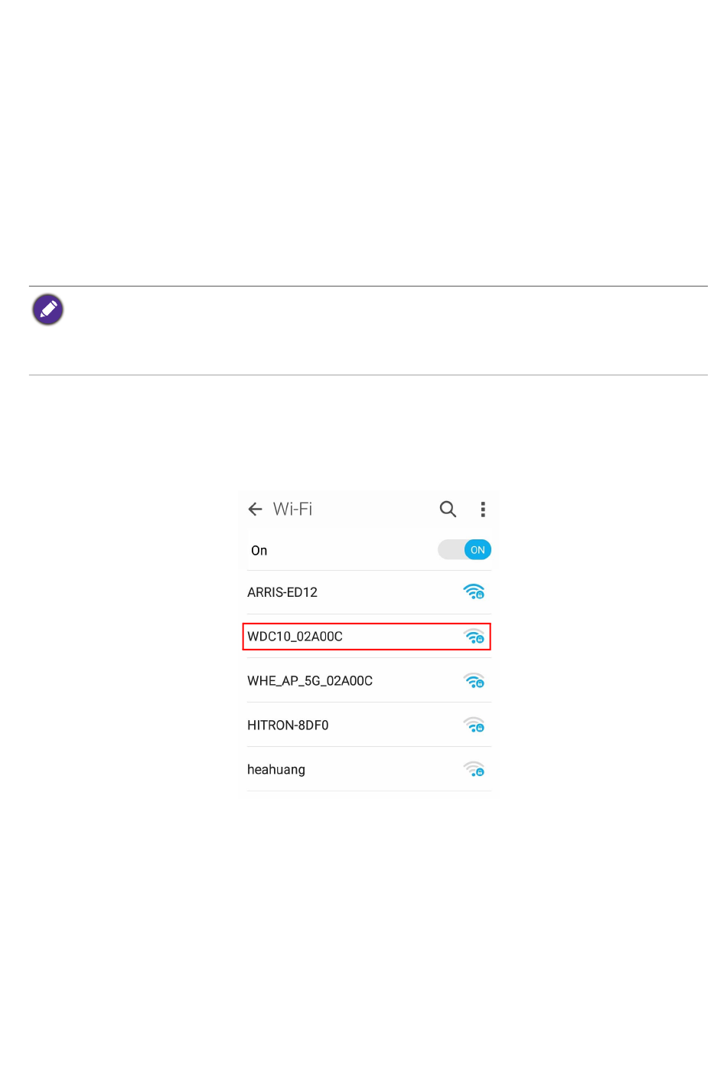Tap the "On" status label
The height and width of the screenshot is (1071, 727).
pos(259,551)
